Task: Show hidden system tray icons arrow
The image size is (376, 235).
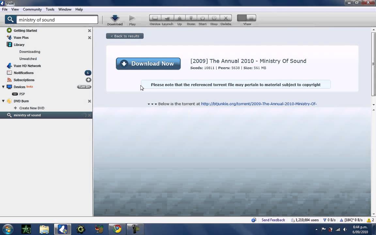Action: pos(316,229)
